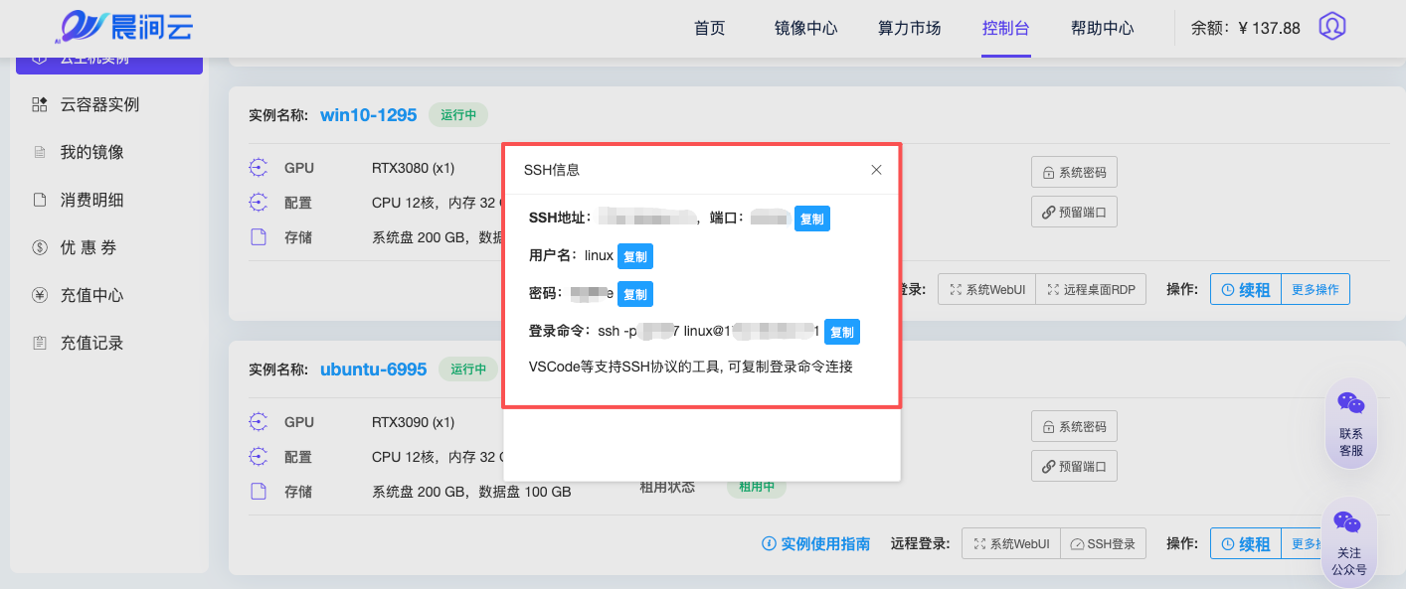Open 充值中心 in sidebar
The image size is (1406, 589).
point(91,295)
